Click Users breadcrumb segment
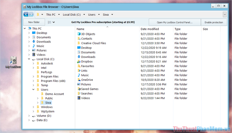 coord(92,15)
